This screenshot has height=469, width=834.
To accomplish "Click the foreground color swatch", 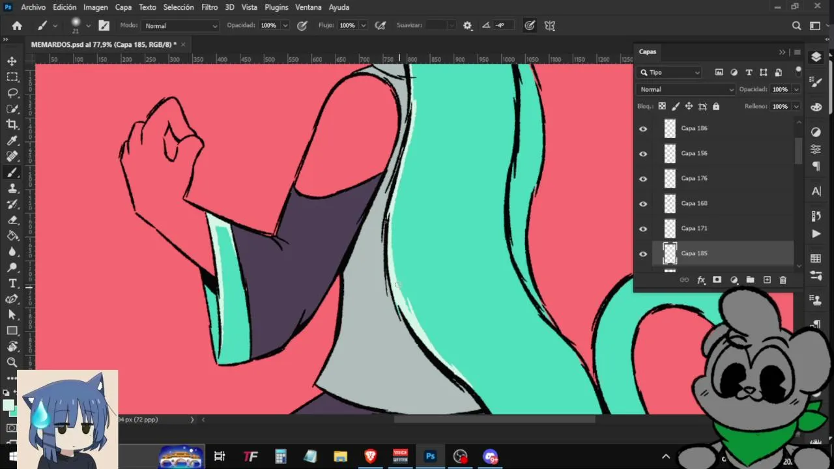I will (8, 405).
